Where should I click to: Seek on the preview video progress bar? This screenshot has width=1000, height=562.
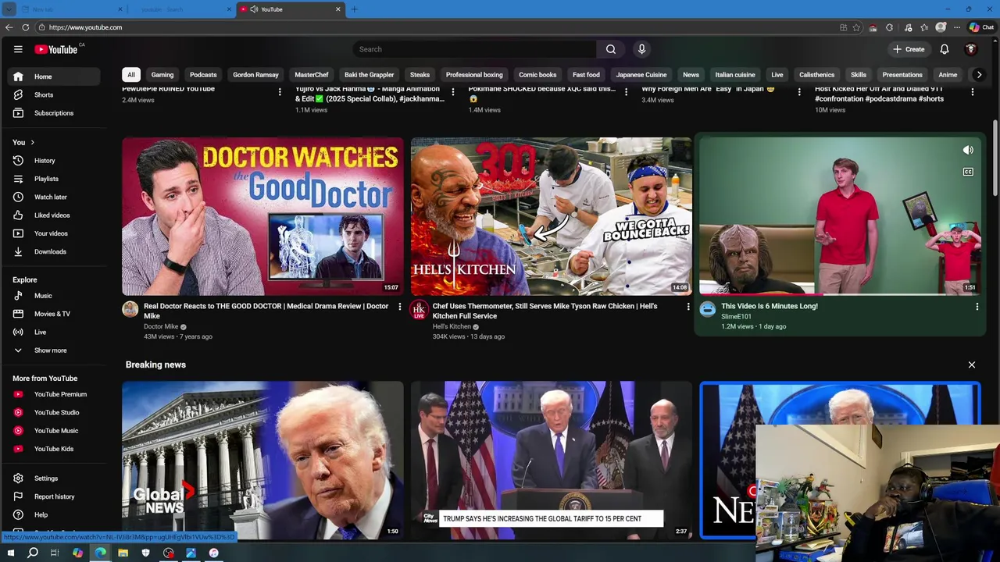pyautogui.click(x=840, y=295)
